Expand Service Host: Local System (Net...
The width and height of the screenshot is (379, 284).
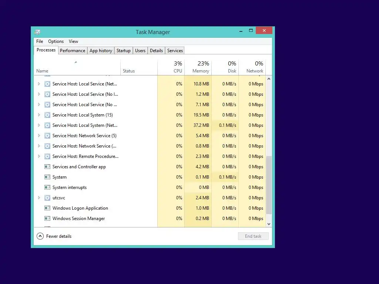39,125
